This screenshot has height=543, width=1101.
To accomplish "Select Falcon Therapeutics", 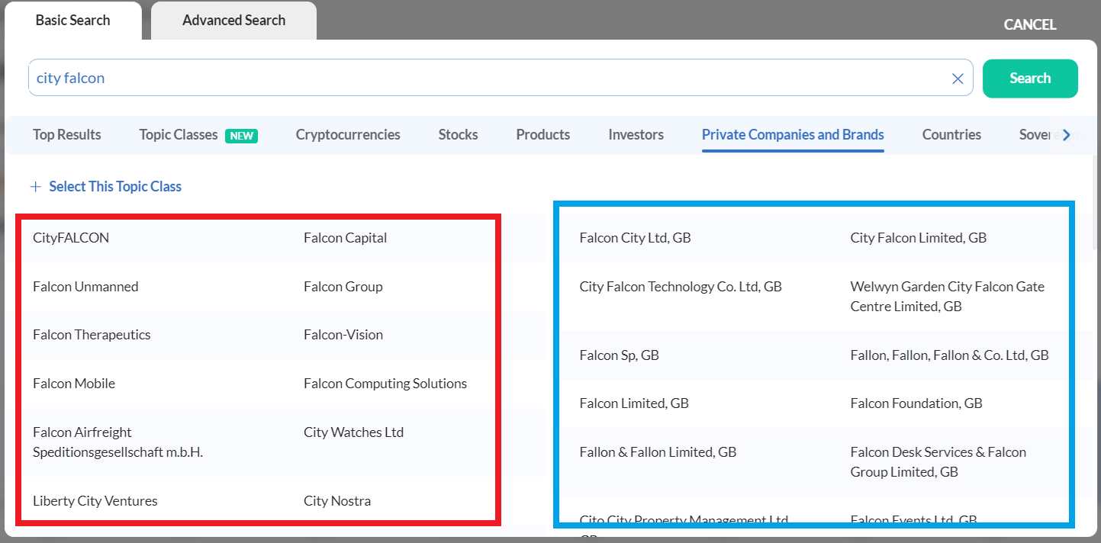I will coord(92,335).
